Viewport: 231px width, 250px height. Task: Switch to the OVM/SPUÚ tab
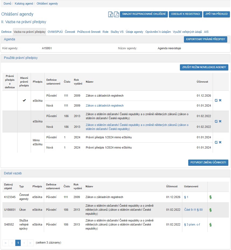(55, 32)
